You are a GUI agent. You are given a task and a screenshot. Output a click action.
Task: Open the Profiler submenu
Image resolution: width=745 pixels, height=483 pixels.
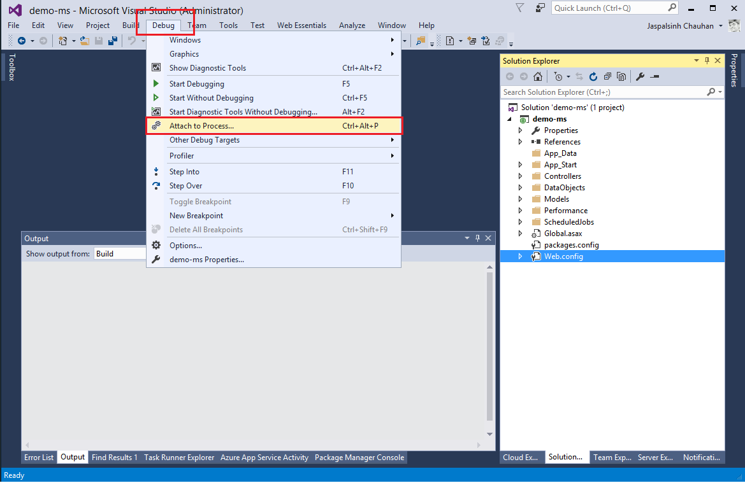(x=274, y=156)
